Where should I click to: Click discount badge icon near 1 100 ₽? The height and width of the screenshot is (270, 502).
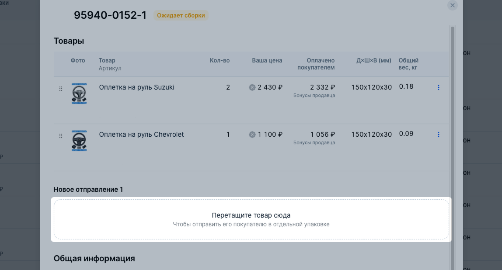[252, 135]
